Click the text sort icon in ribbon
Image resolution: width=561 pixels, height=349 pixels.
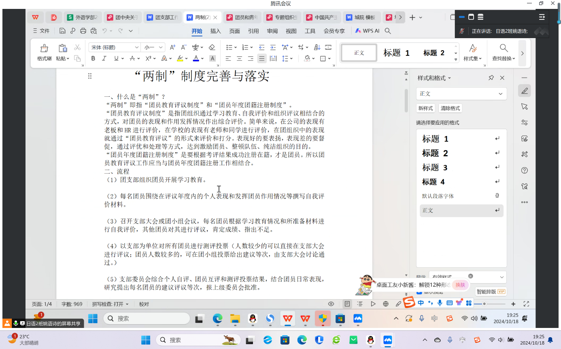coord(317,47)
